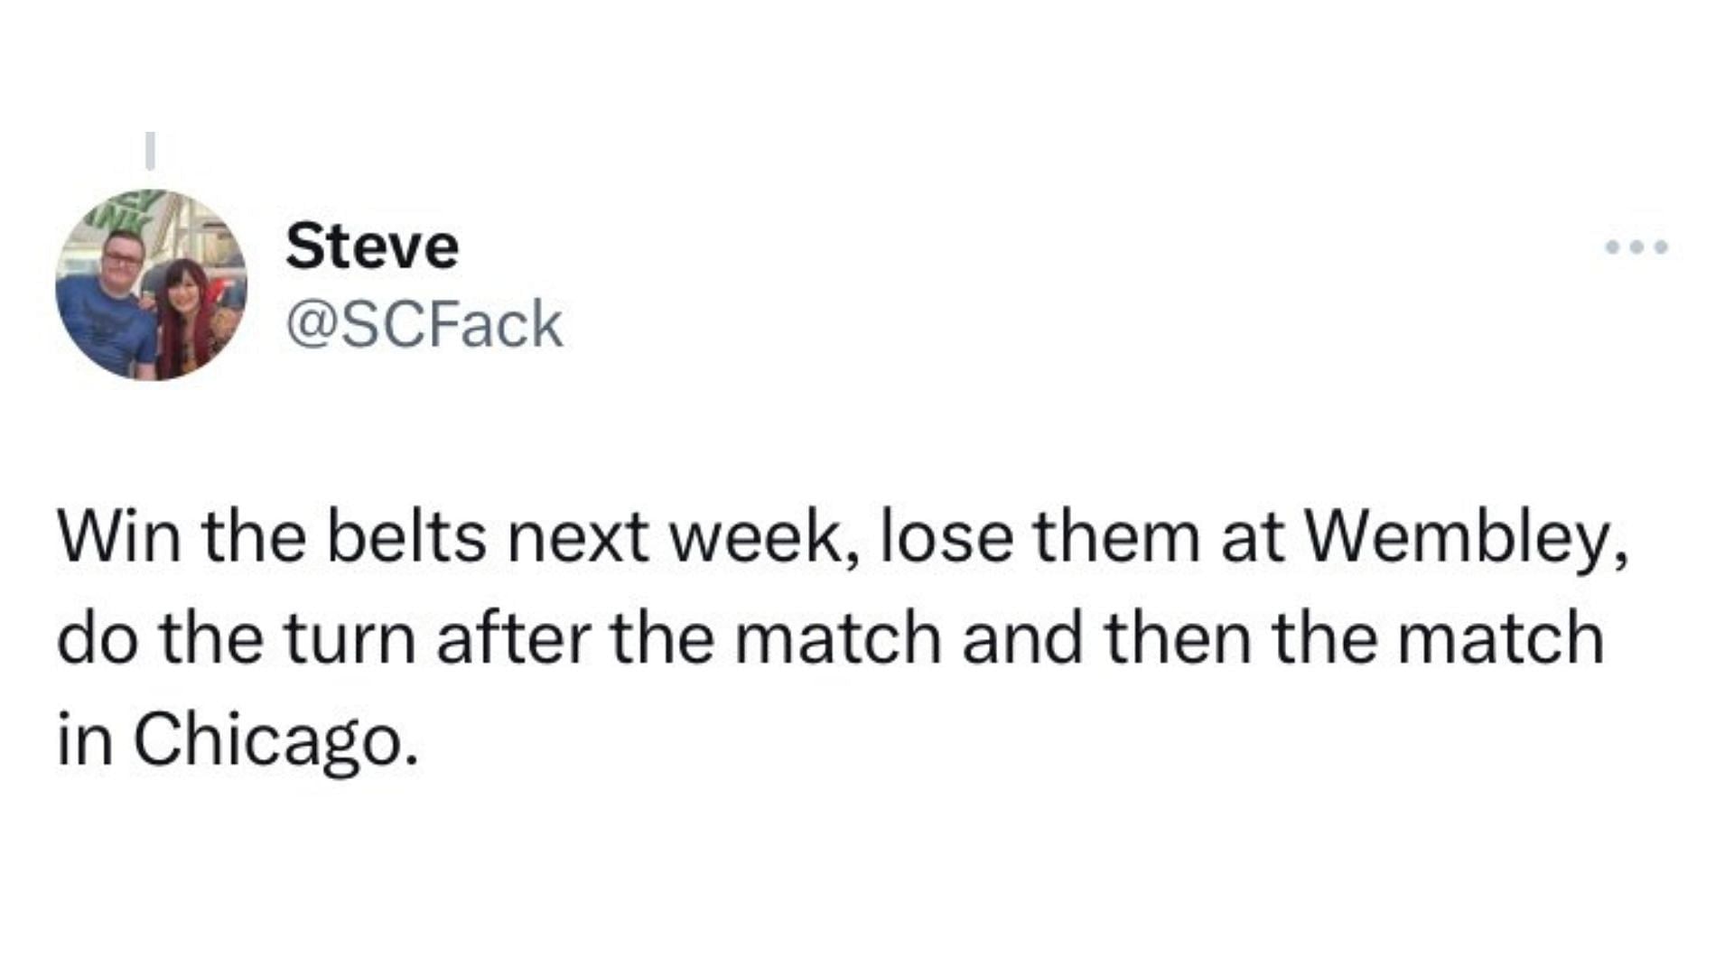Click the phrase 'lose them' in the tweet

pos(1039,537)
